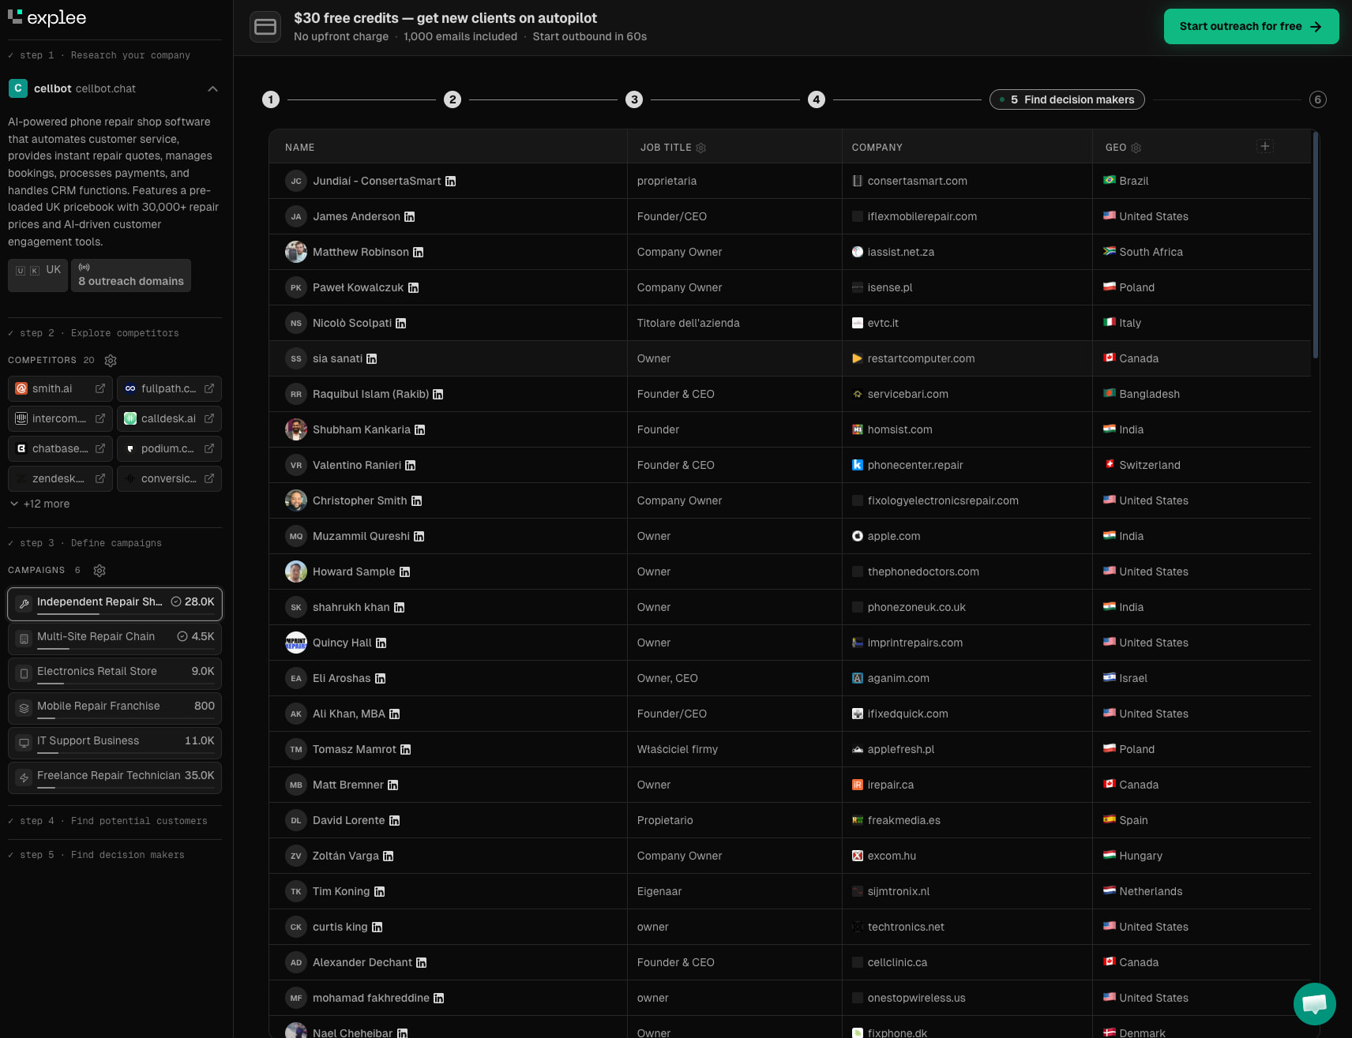The image size is (1352, 1038).
Task: Go to step 6 in progress bar
Action: click(x=1317, y=99)
